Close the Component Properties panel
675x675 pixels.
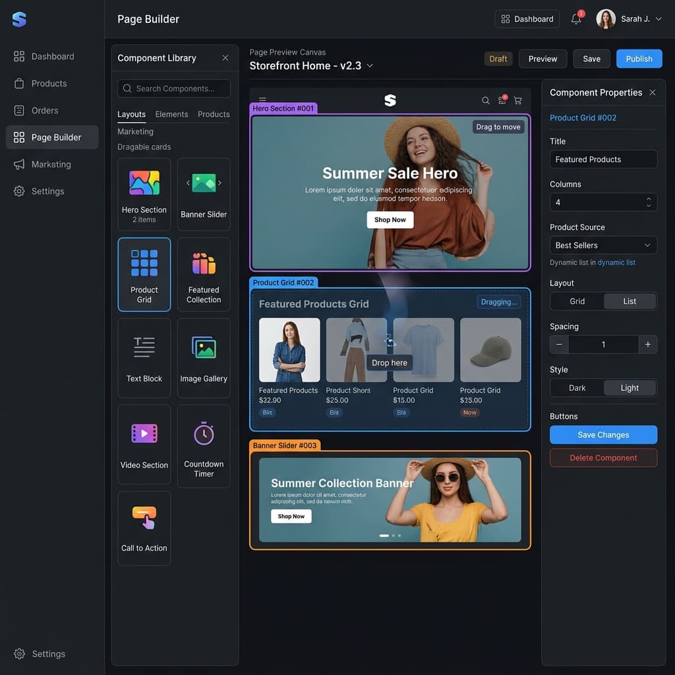point(653,92)
